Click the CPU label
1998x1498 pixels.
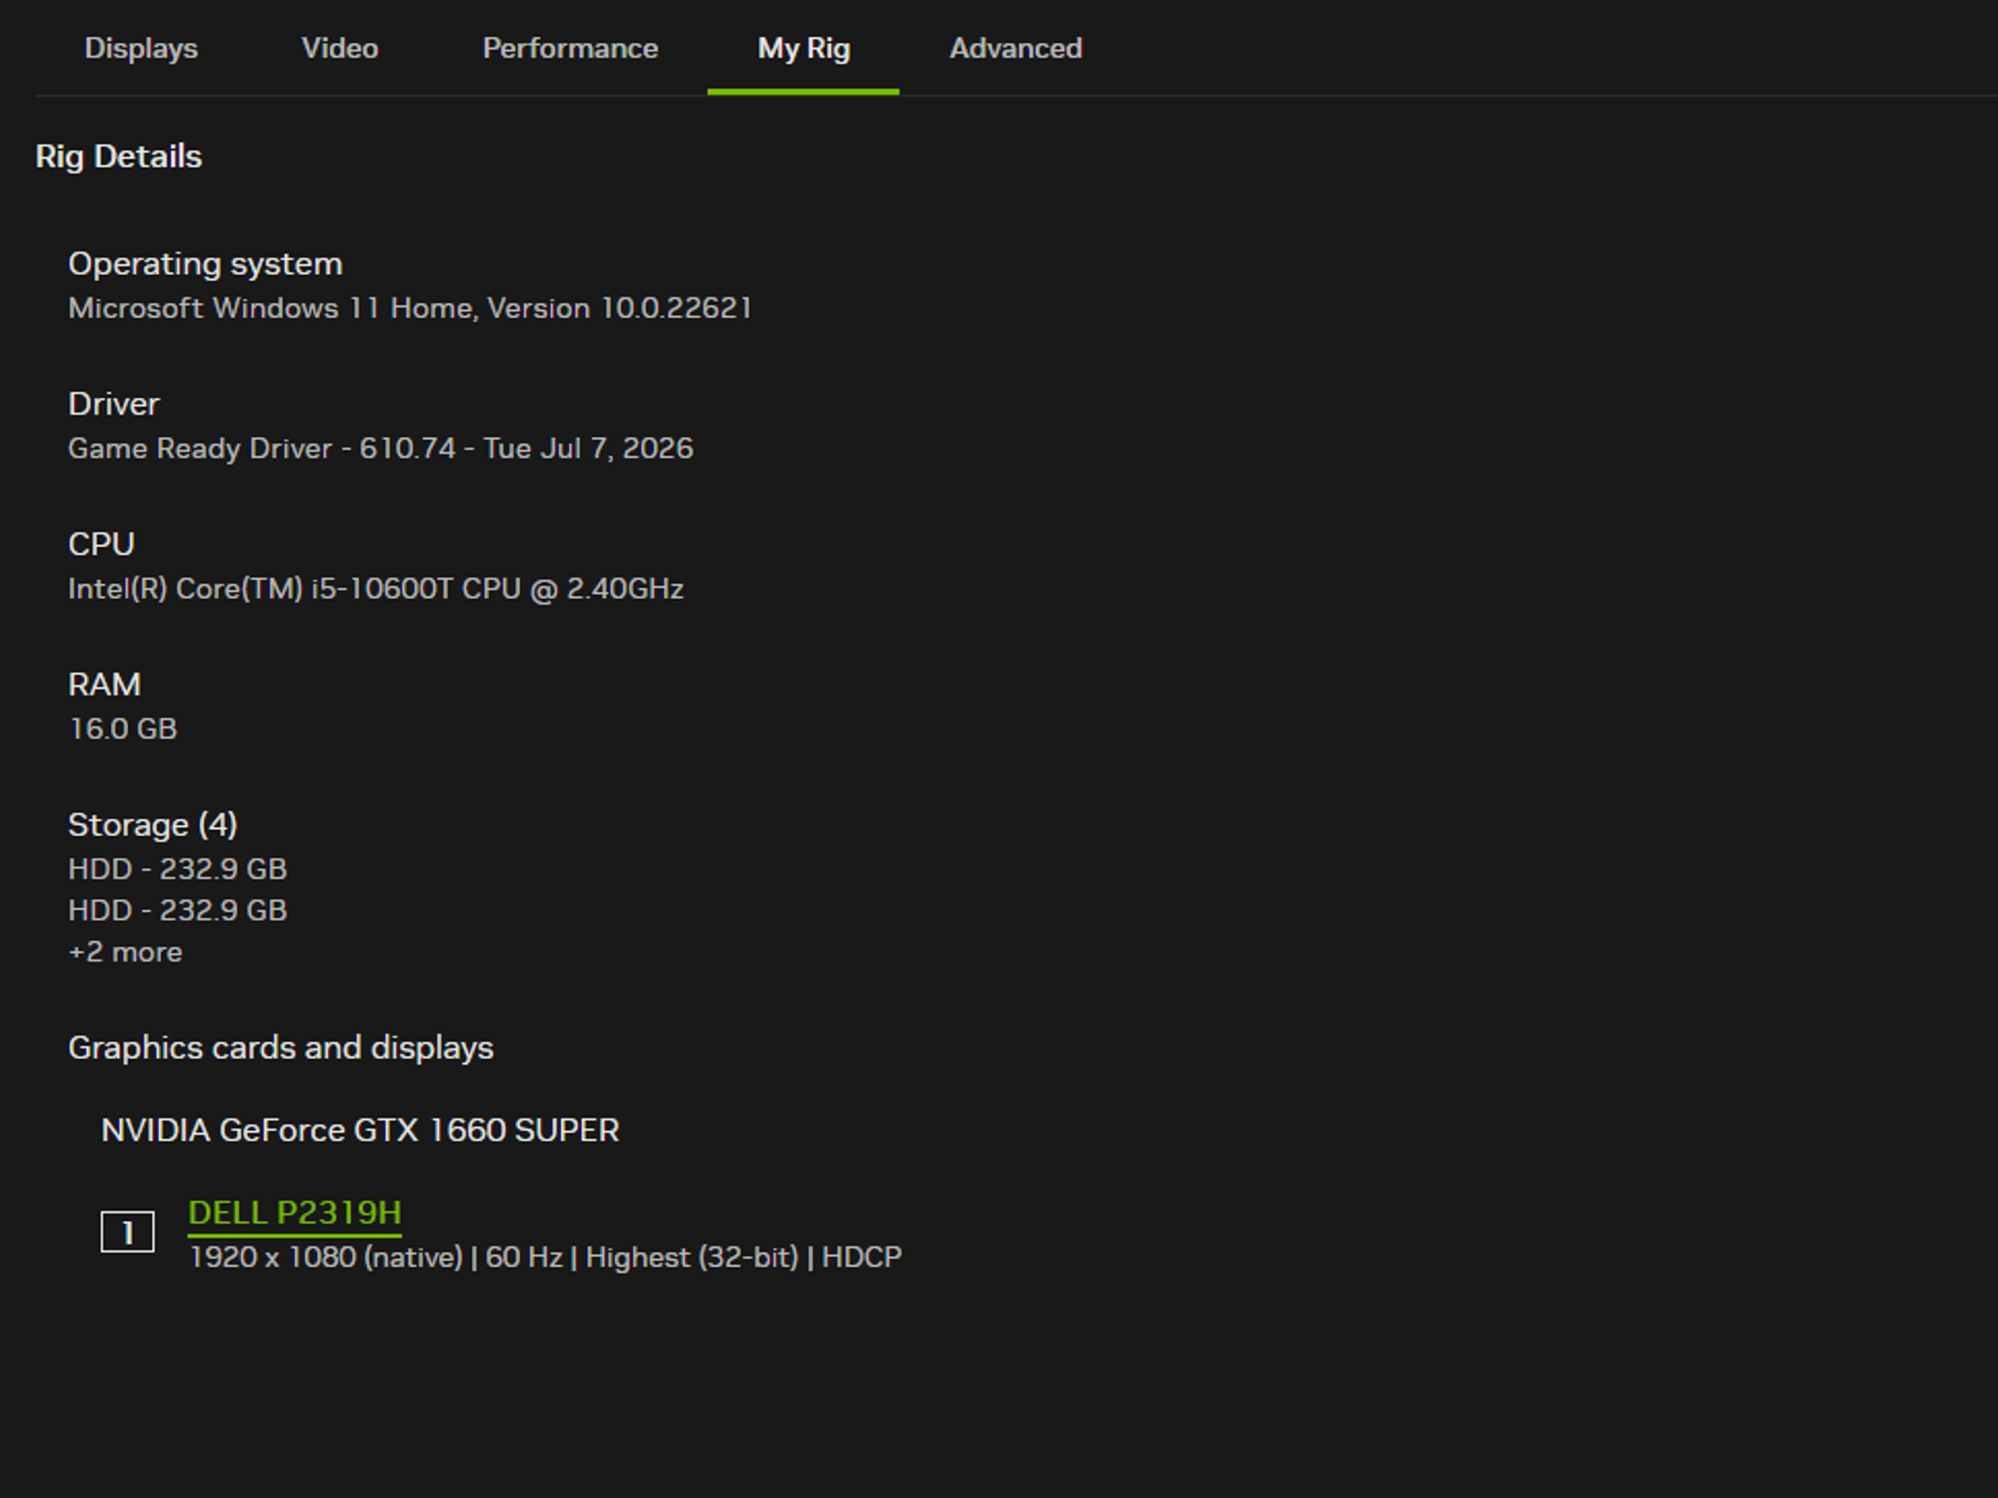coord(101,544)
